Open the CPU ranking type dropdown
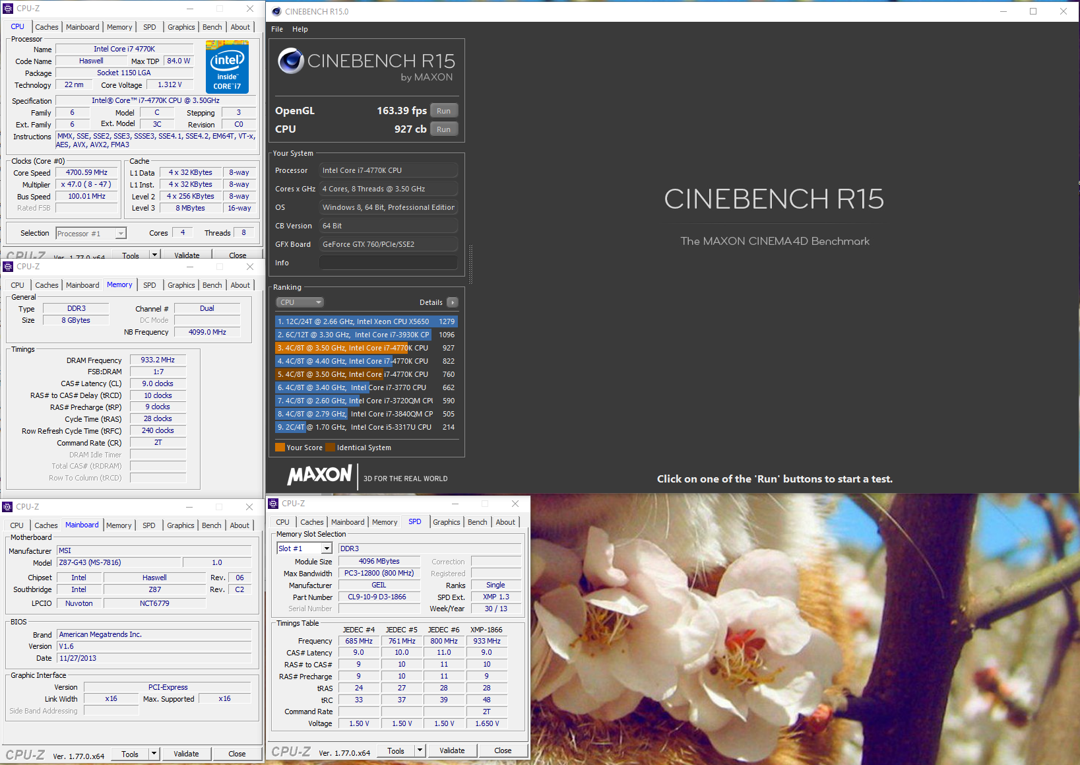Image resolution: width=1080 pixels, height=765 pixels. point(300,302)
